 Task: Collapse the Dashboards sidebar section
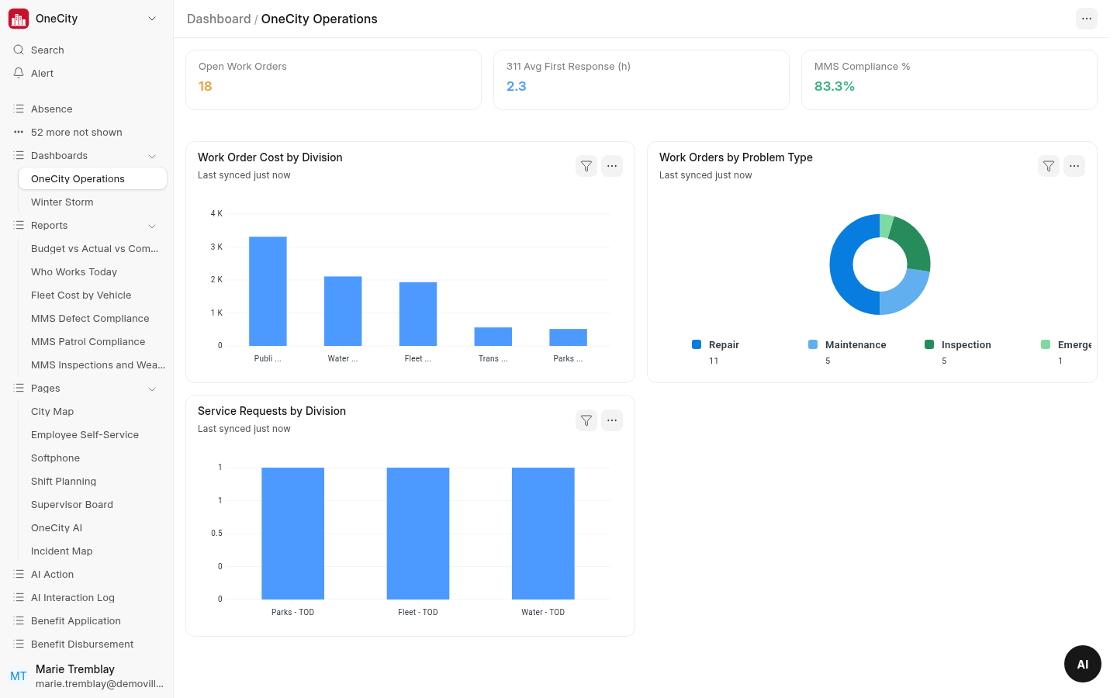152,156
